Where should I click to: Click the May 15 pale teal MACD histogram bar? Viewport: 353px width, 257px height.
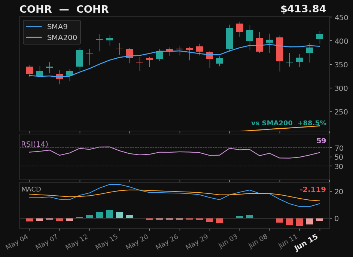(x=119, y=215)
